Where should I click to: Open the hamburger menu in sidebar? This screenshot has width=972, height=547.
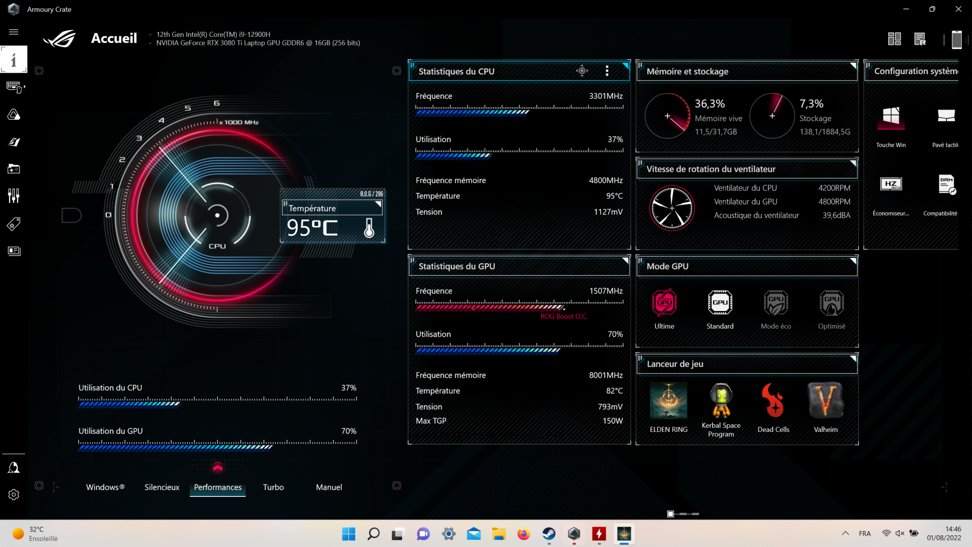click(x=14, y=32)
